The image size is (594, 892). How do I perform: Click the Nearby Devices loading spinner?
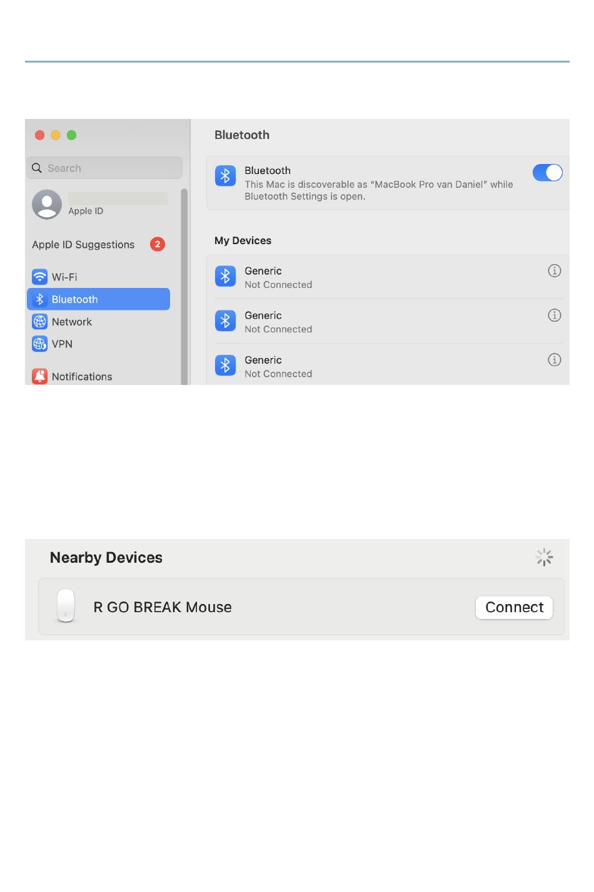pyautogui.click(x=544, y=557)
